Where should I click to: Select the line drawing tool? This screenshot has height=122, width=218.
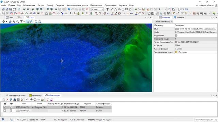coord(112,9)
